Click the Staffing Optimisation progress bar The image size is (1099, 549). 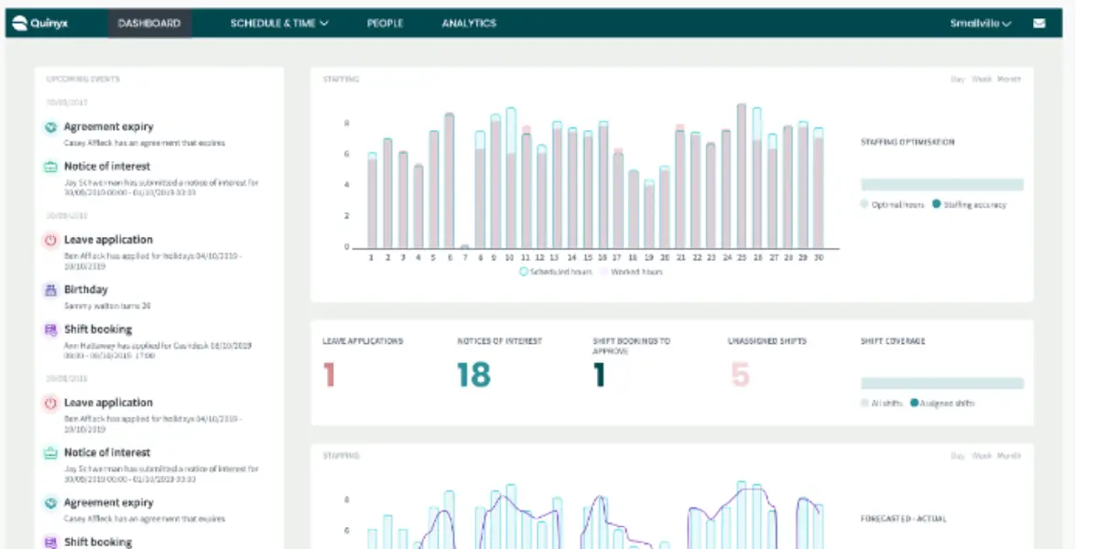click(942, 185)
